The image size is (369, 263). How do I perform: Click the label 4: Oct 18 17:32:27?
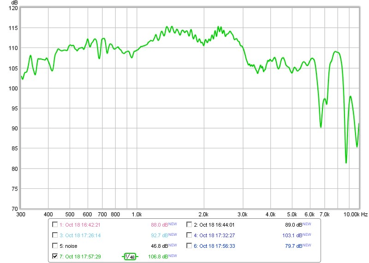coord(214,235)
